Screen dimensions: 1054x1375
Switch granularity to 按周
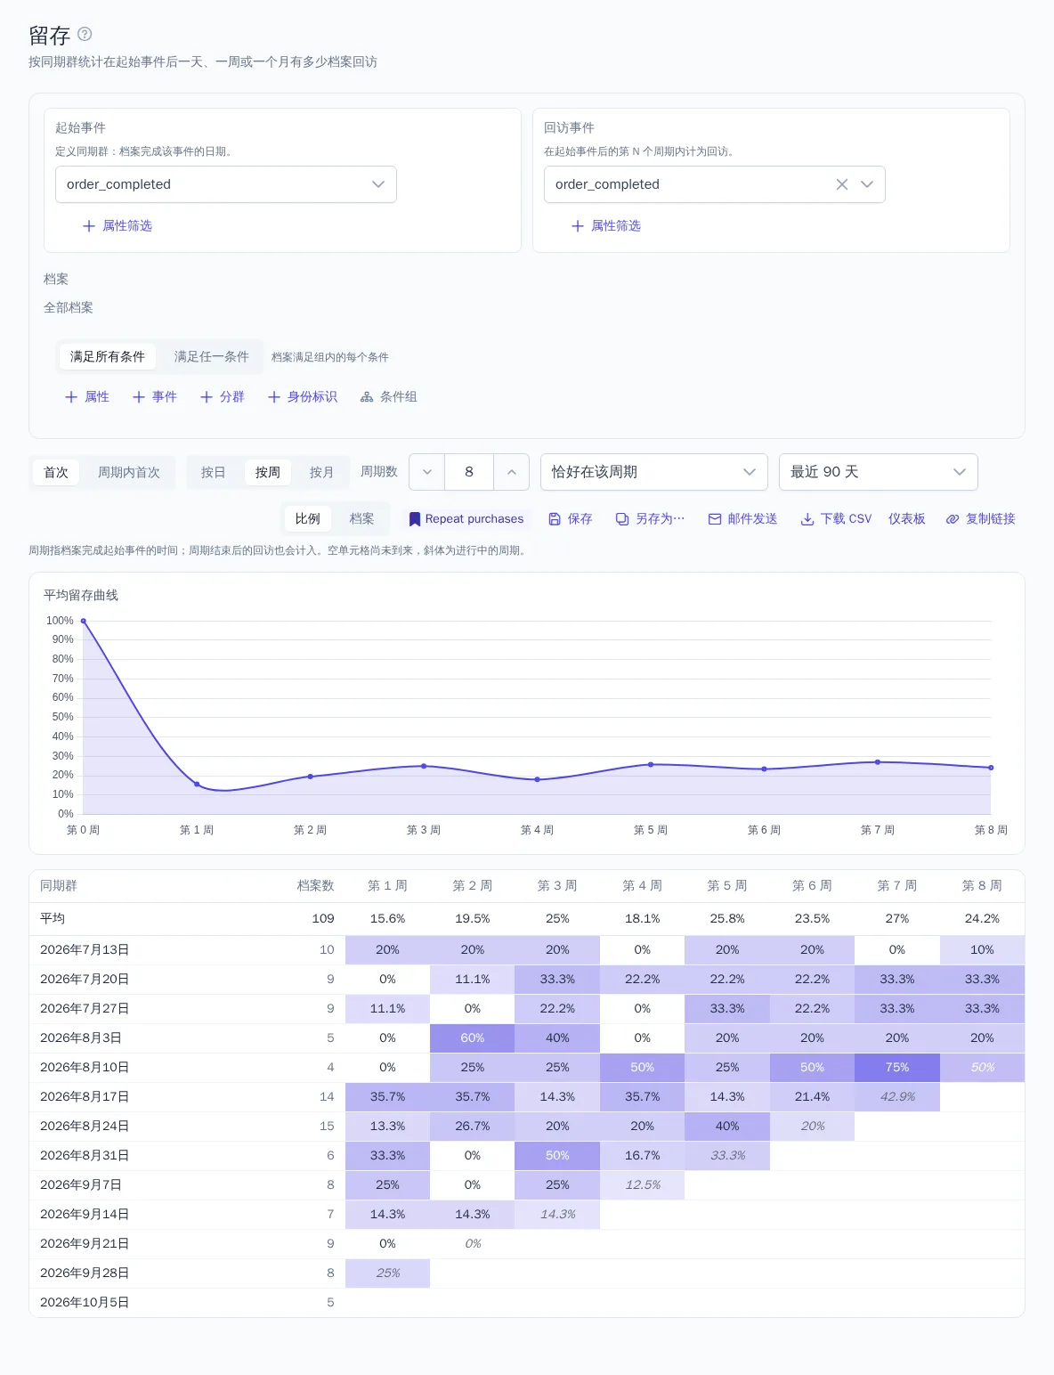[x=268, y=472]
